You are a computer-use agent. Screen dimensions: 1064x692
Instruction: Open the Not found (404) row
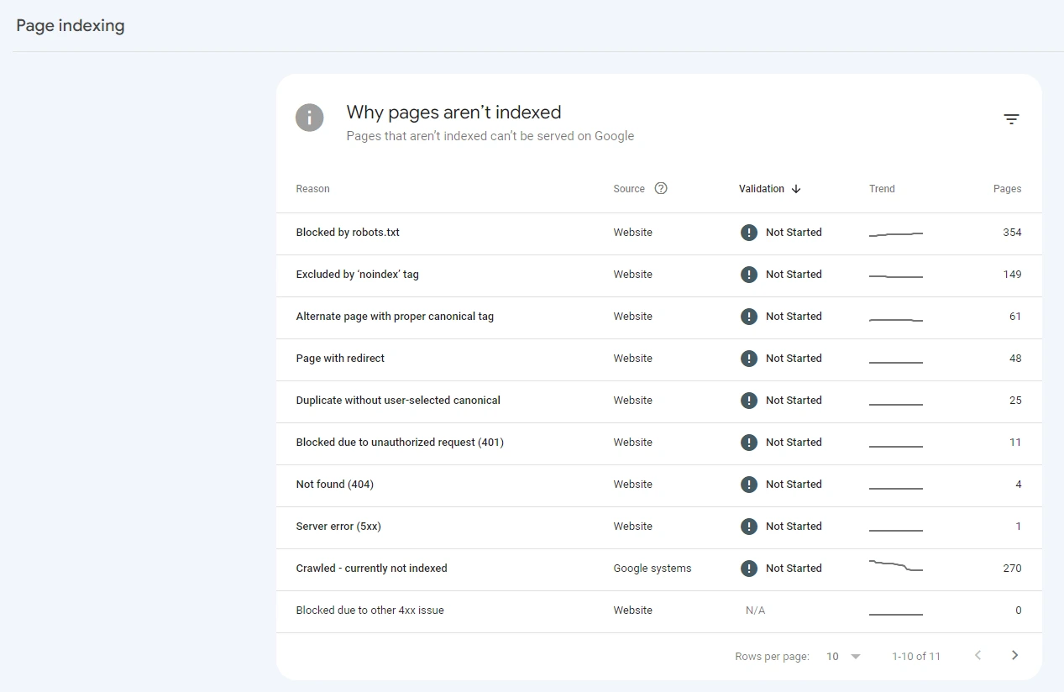coord(335,485)
